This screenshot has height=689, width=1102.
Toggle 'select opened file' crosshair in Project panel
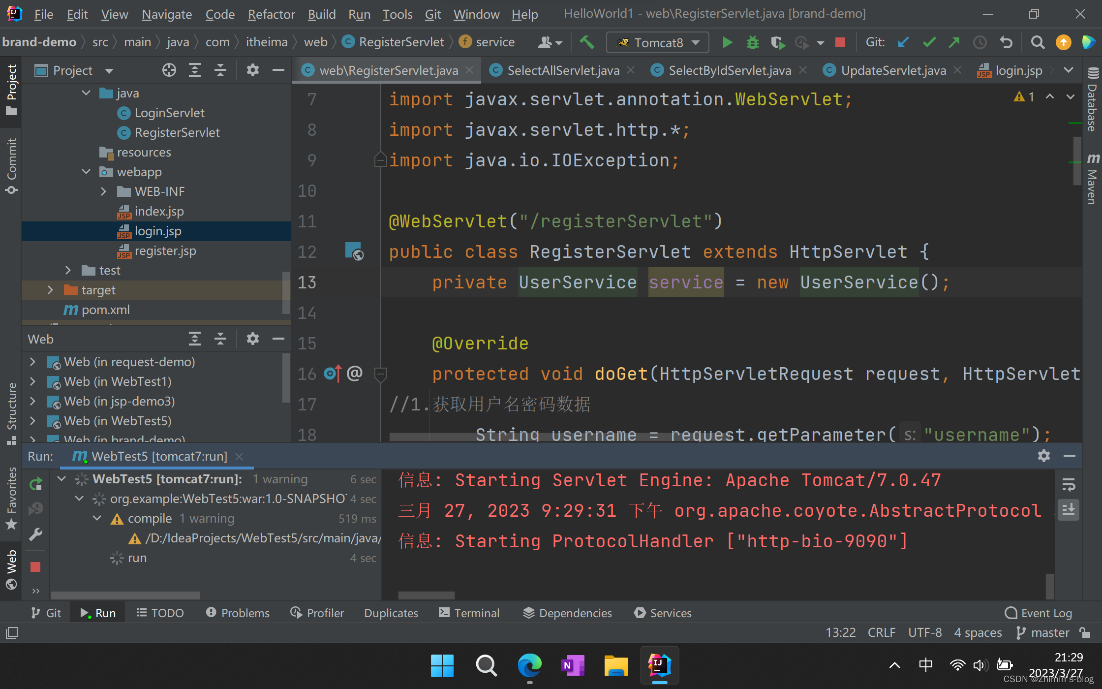click(x=169, y=70)
